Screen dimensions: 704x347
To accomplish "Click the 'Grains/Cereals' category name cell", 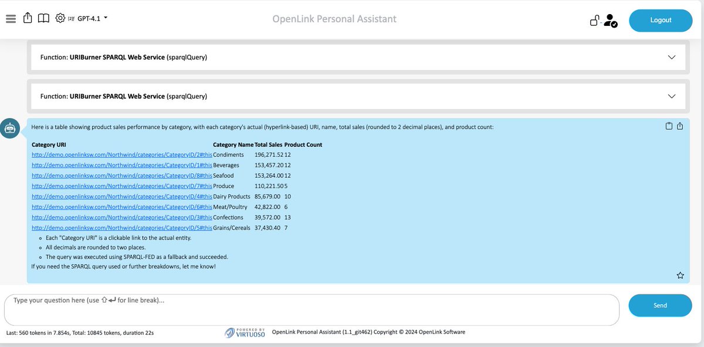I will tap(231, 228).
